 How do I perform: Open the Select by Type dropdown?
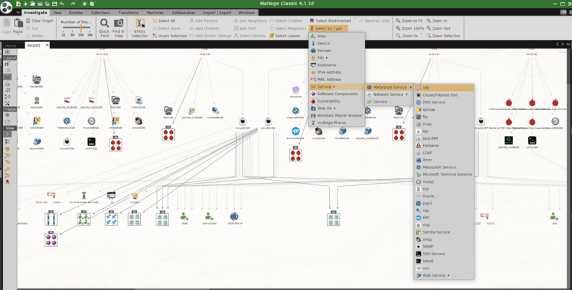tap(328, 28)
